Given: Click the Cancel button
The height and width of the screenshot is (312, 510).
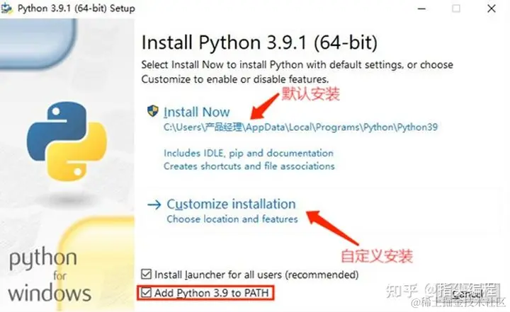Looking at the screenshot, I should pyautogui.click(x=467, y=294).
